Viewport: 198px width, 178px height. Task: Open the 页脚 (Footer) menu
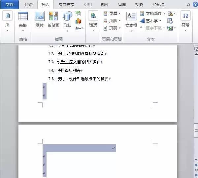pyautogui.click(x=112, y=21)
